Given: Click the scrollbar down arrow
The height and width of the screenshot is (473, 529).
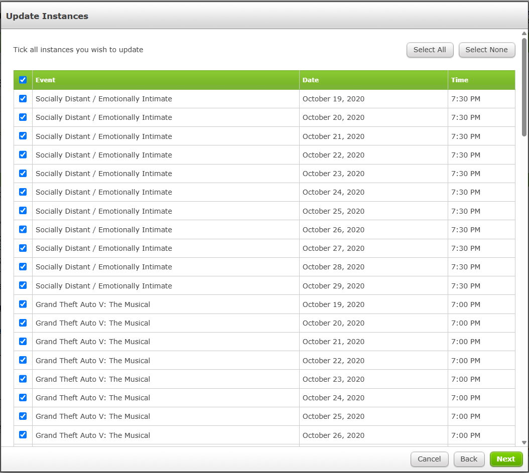Looking at the screenshot, I should pos(524,442).
